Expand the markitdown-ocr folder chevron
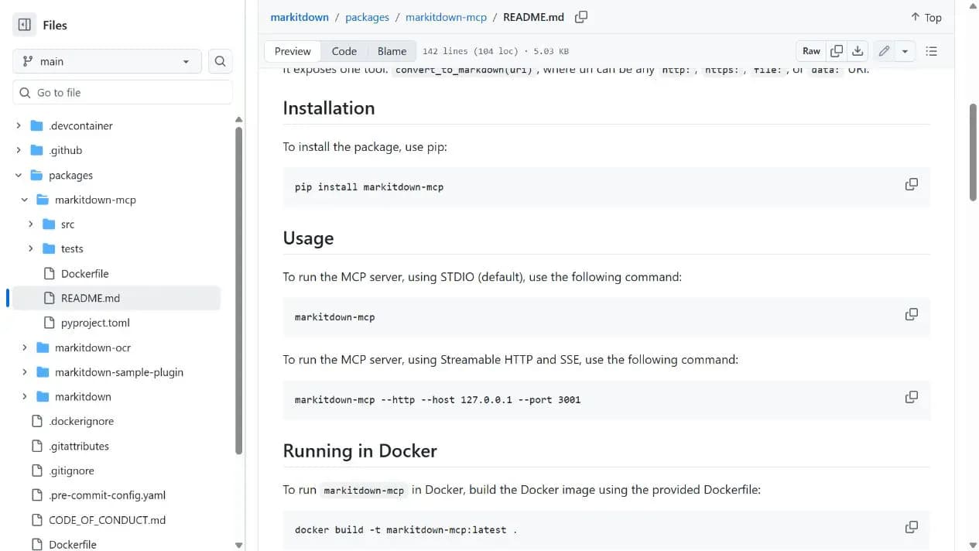The image size is (979, 551). (x=25, y=347)
